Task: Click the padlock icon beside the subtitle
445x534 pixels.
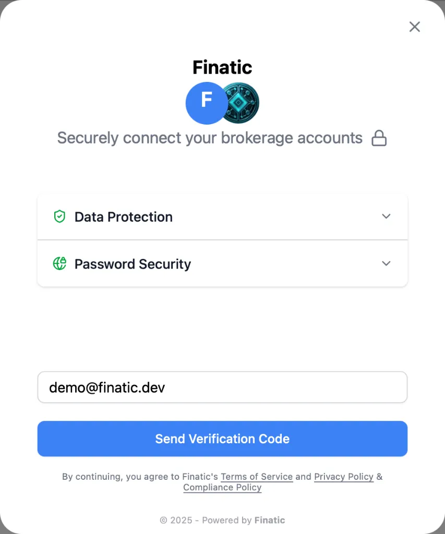Action: point(379,138)
